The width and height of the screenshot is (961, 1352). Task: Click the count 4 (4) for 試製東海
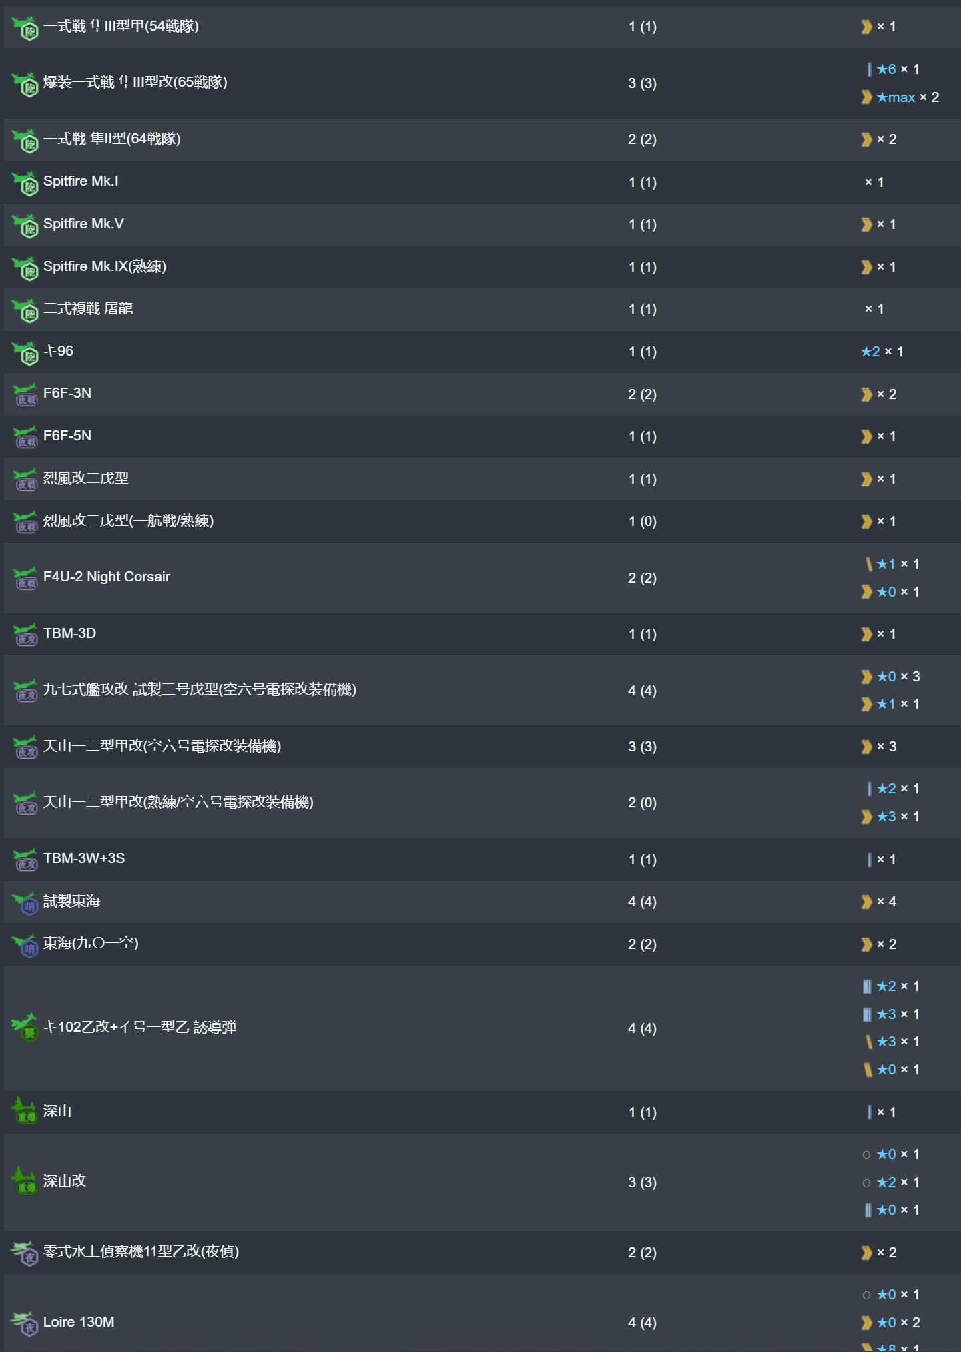(x=642, y=902)
